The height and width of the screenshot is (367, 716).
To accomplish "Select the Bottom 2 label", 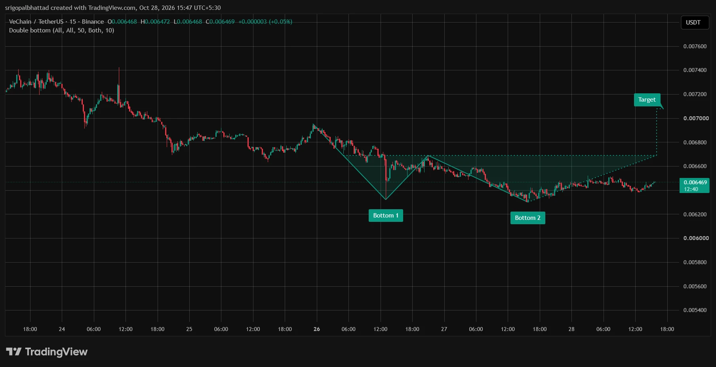I will pyautogui.click(x=527, y=218).
